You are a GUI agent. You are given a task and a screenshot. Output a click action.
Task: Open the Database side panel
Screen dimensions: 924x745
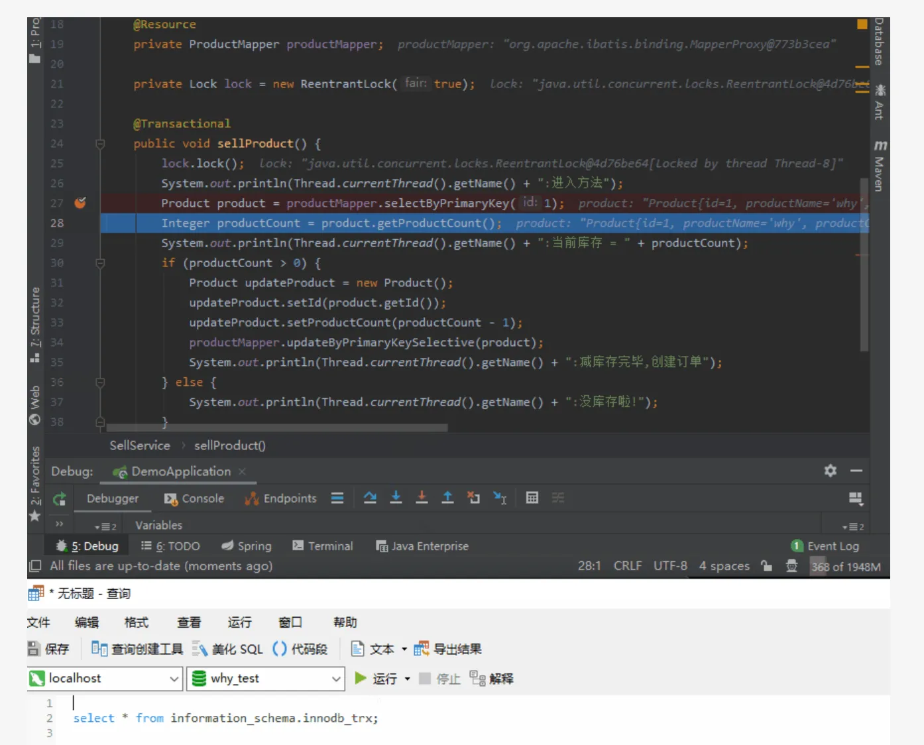pyautogui.click(x=879, y=42)
